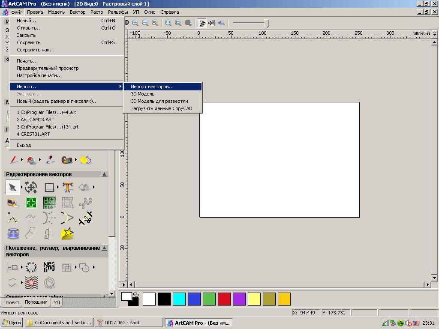
Task: Open the ABC block text tool
Action: coord(49,203)
